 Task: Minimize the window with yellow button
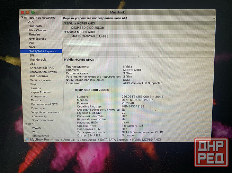pyautogui.click(x=28, y=12)
